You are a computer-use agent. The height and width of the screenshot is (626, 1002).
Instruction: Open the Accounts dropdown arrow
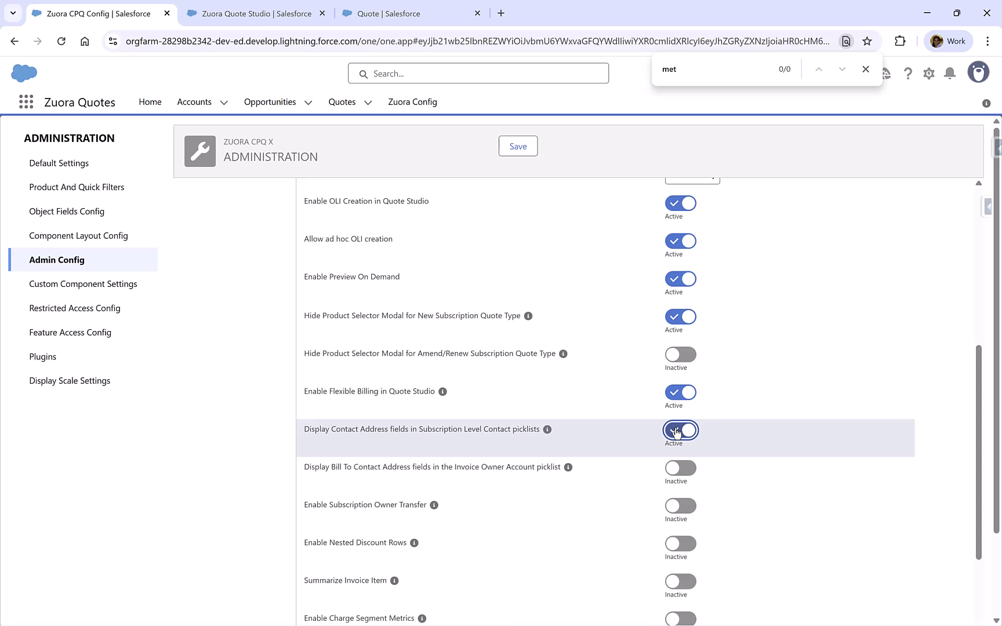point(224,102)
